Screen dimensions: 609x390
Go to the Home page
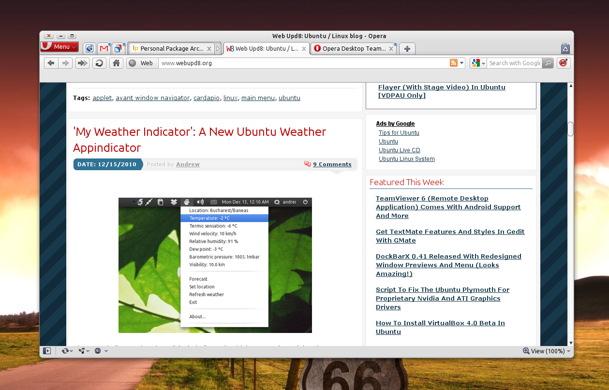[x=116, y=63]
